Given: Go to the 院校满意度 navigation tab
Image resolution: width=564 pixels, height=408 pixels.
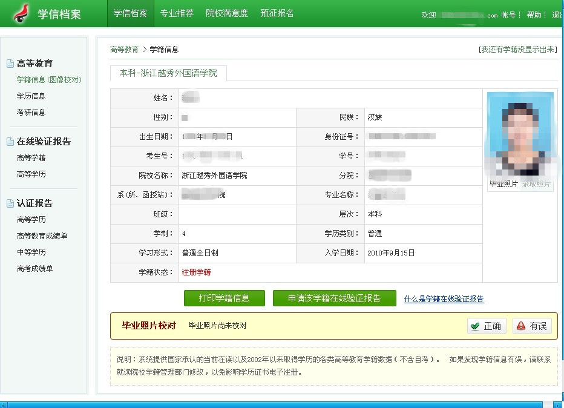Looking at the screenshot, I should pos(227,13).
